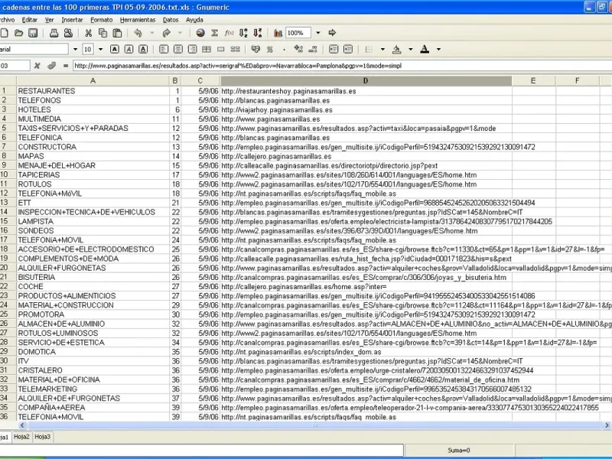The image size is (612, 459).
Task: Click the font size field showing 10
Action: (x=88, y=49)
